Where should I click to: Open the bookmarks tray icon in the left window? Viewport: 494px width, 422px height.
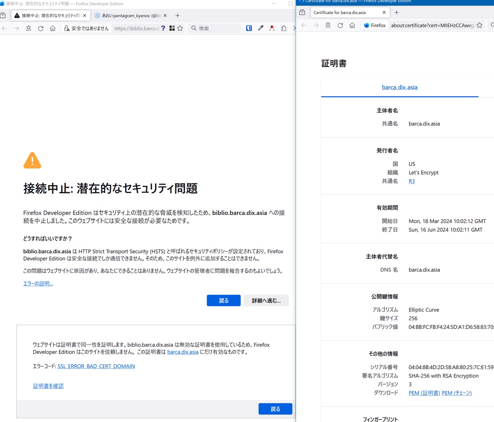(x=28, y=28)
